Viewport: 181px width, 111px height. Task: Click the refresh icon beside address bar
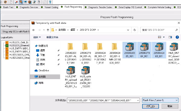coord(135,30)
